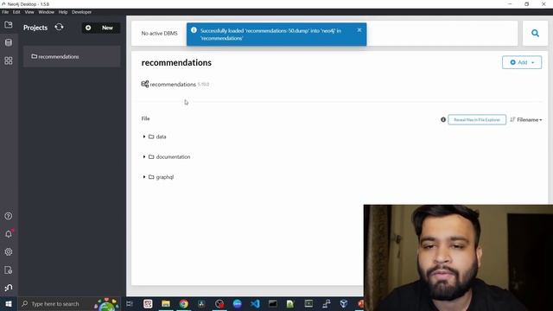Create a New project
The height and width of the screenshot is (311, 553).
(x=101, y=28)
